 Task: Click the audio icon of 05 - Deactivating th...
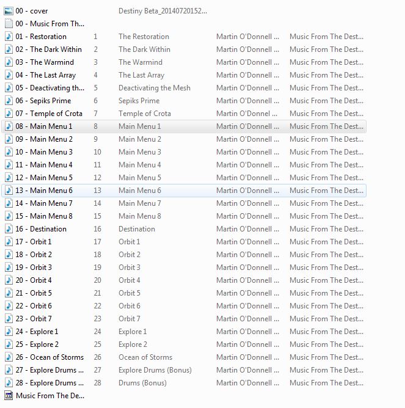coord(9,88)
